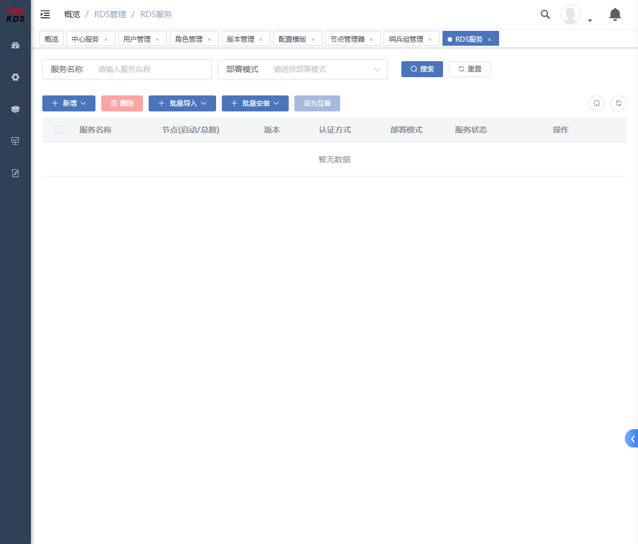
Task: Open the notification bell
Action: click(615, 14)
